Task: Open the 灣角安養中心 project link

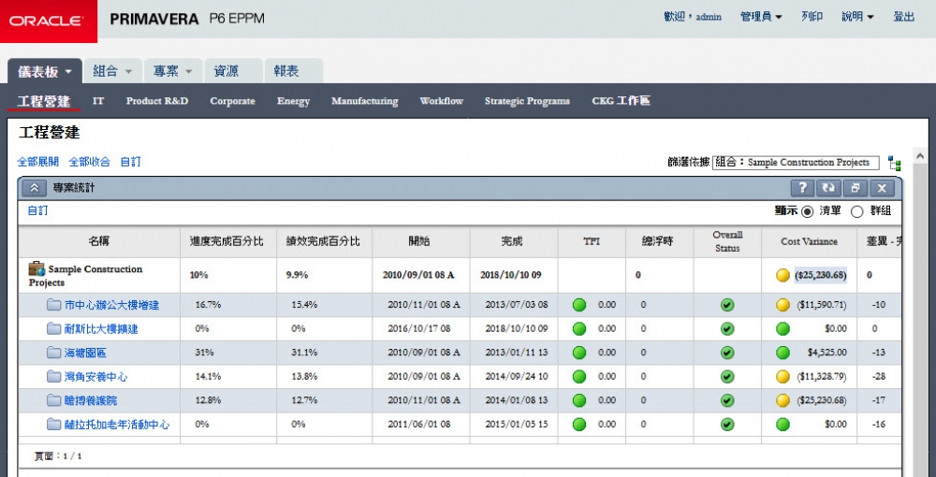Action: tap(96, 377)
